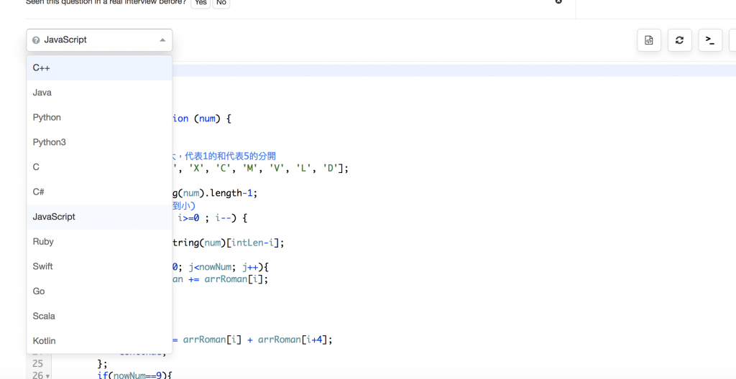Select the Python3 language option
The width and height of the screenshot is (736, 379).
(x=99, y=143)
